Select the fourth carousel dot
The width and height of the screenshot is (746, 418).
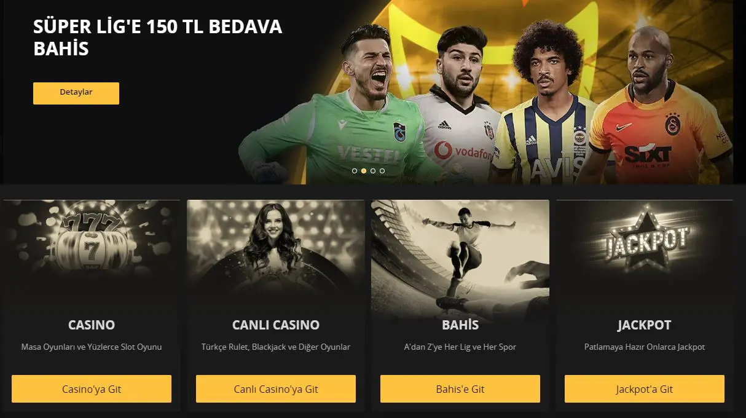(x=382, y=171)
